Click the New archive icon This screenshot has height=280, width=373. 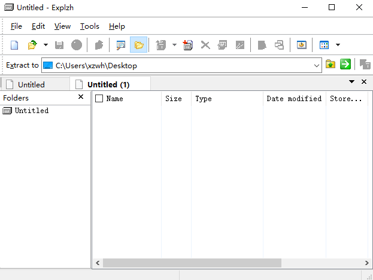[x=15, y=45]
